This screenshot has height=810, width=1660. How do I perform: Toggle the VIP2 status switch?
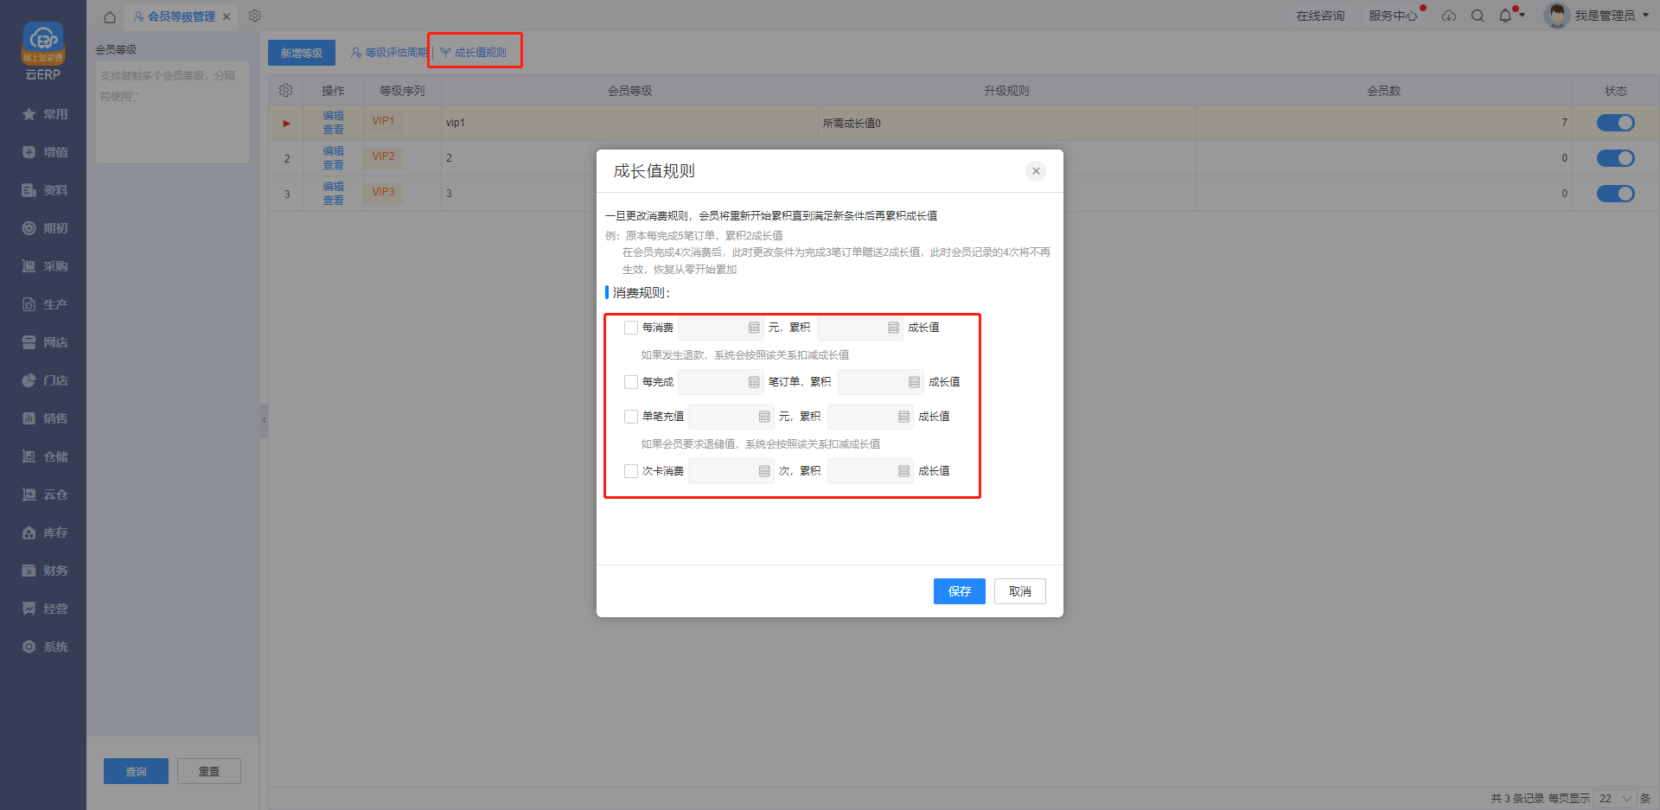pyautogui.click(x=1615, y=158)
